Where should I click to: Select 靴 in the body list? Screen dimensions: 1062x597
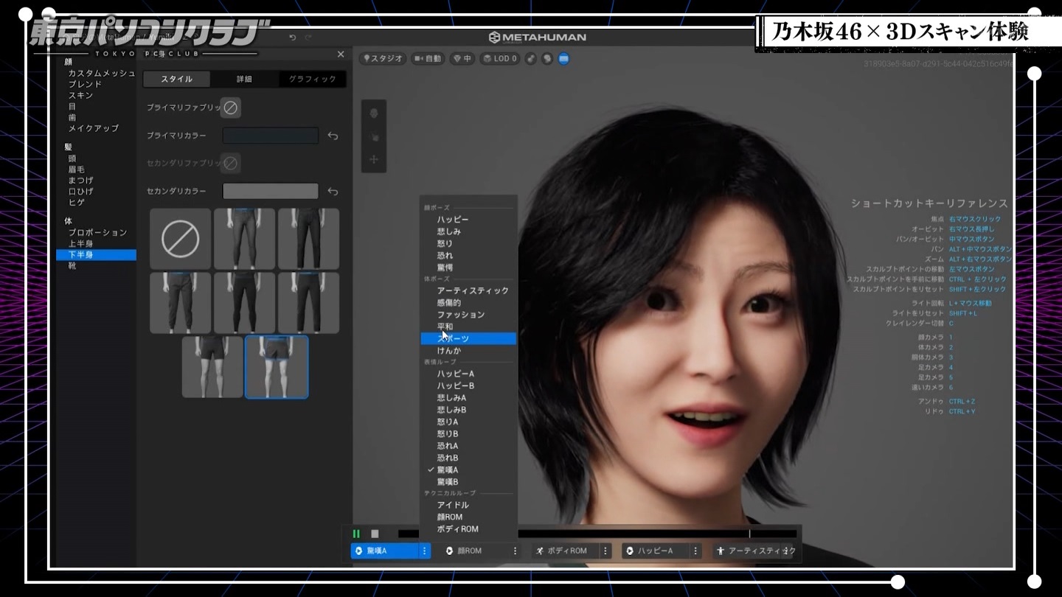[x=72, y=266]
